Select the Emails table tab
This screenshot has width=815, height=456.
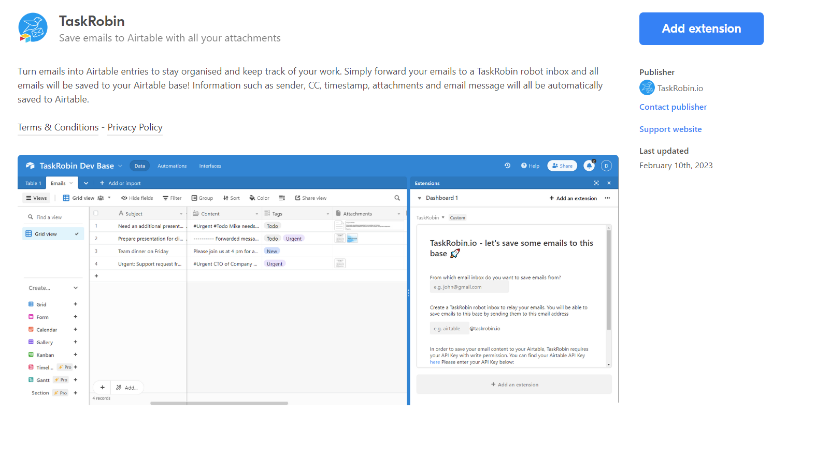(x=62, y=183)
